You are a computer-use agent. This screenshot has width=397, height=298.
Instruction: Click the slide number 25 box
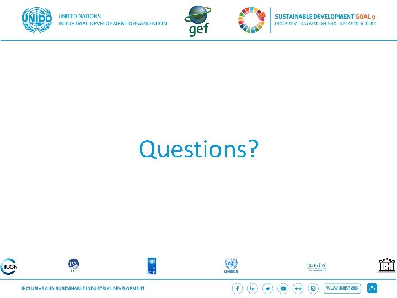pos(372,288)
